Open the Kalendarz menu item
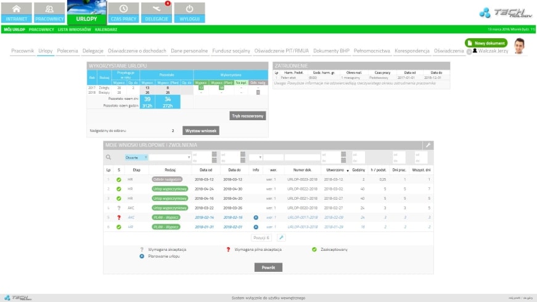Viewport: 537px width, 302px height. point(106,29)
